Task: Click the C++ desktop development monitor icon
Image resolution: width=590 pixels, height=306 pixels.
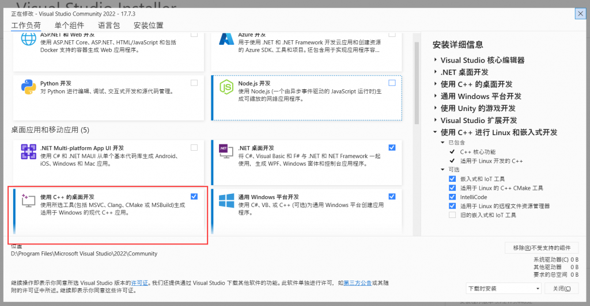Action: [28, 200]
